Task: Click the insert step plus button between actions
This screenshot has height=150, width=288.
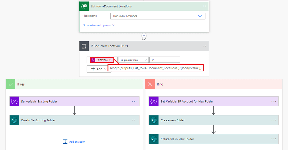Action: point(144,36)
